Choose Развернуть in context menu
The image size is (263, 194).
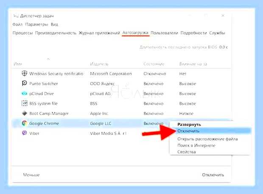(x=189, y=125)
